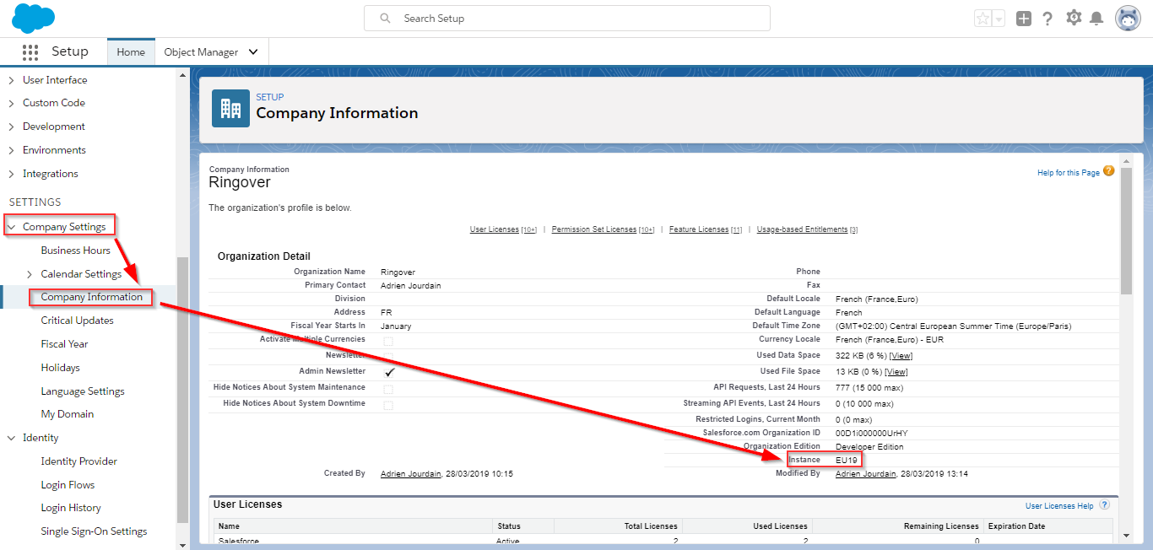Select Company Information in the sidebar
Viewport: 1153px width, 550px height.
coord(91,297)
